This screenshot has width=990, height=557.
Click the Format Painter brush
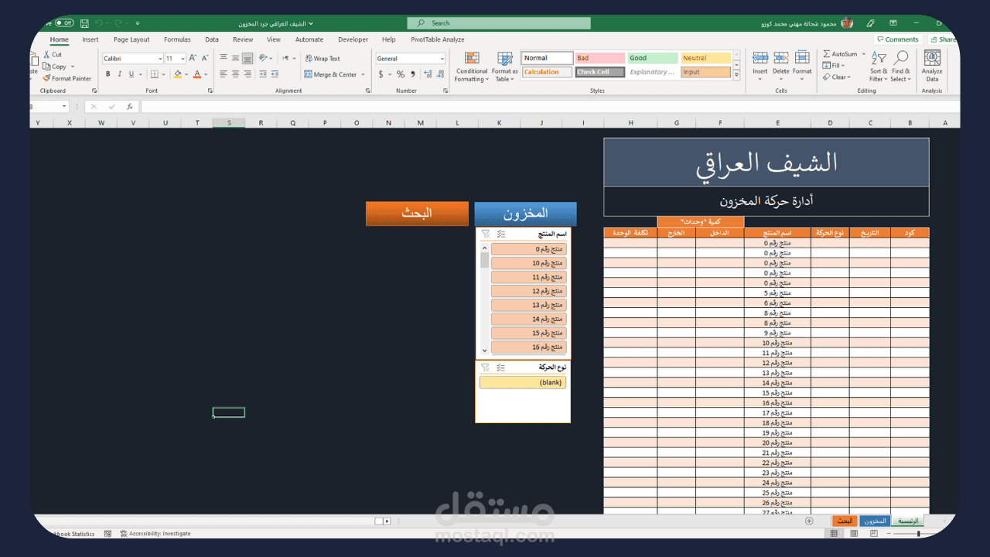[46, 78]
